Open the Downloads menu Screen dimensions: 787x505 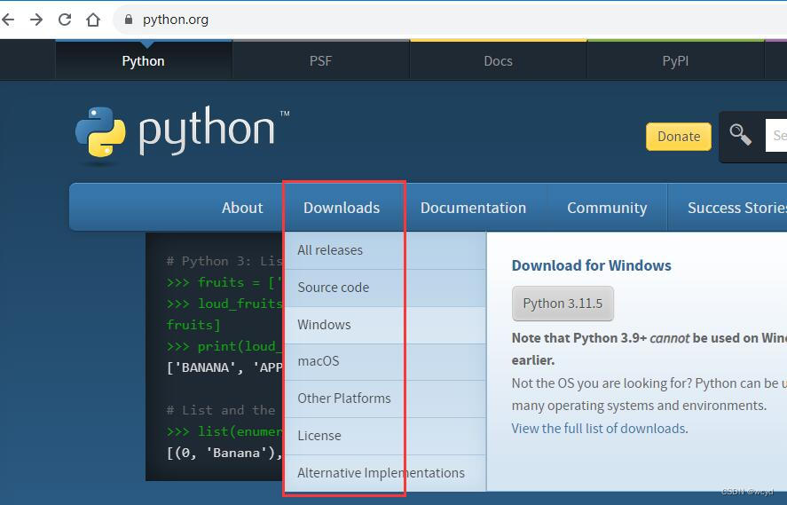(x=342, y=208)
